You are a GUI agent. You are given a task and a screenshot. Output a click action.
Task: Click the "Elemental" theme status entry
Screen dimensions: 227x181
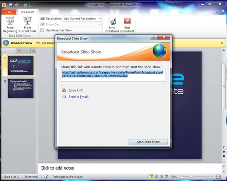tap(32, 177)
